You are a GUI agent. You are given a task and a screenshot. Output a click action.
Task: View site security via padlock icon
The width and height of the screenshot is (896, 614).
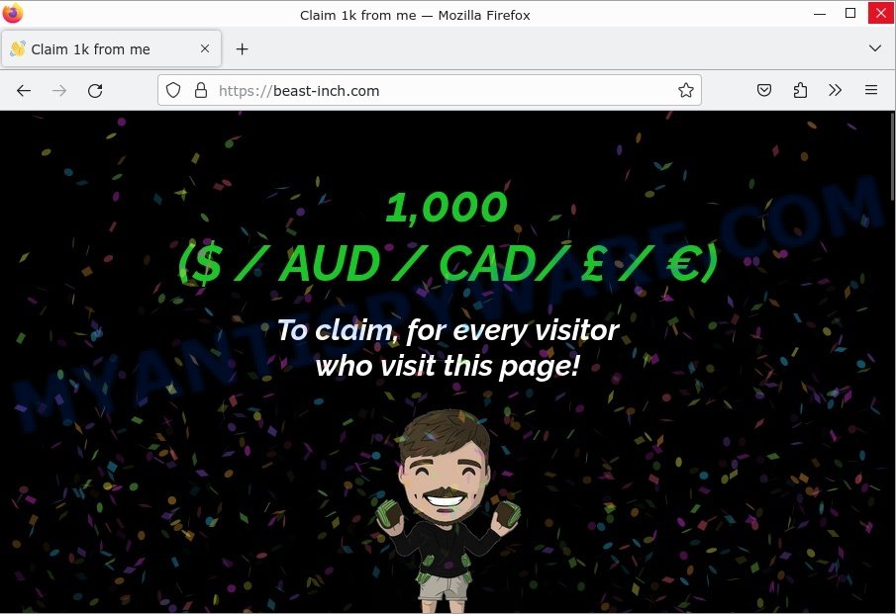click(x=201, y=90)
